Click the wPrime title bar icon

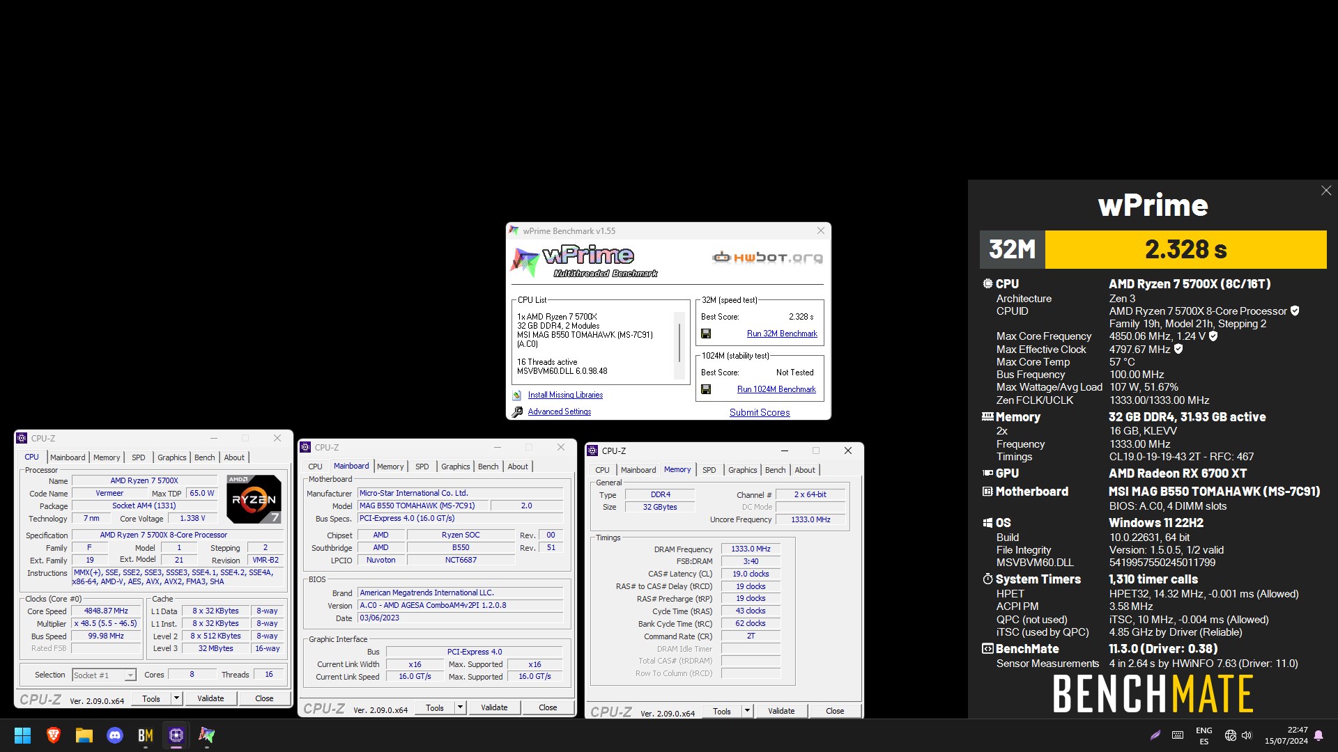(514, 231)
